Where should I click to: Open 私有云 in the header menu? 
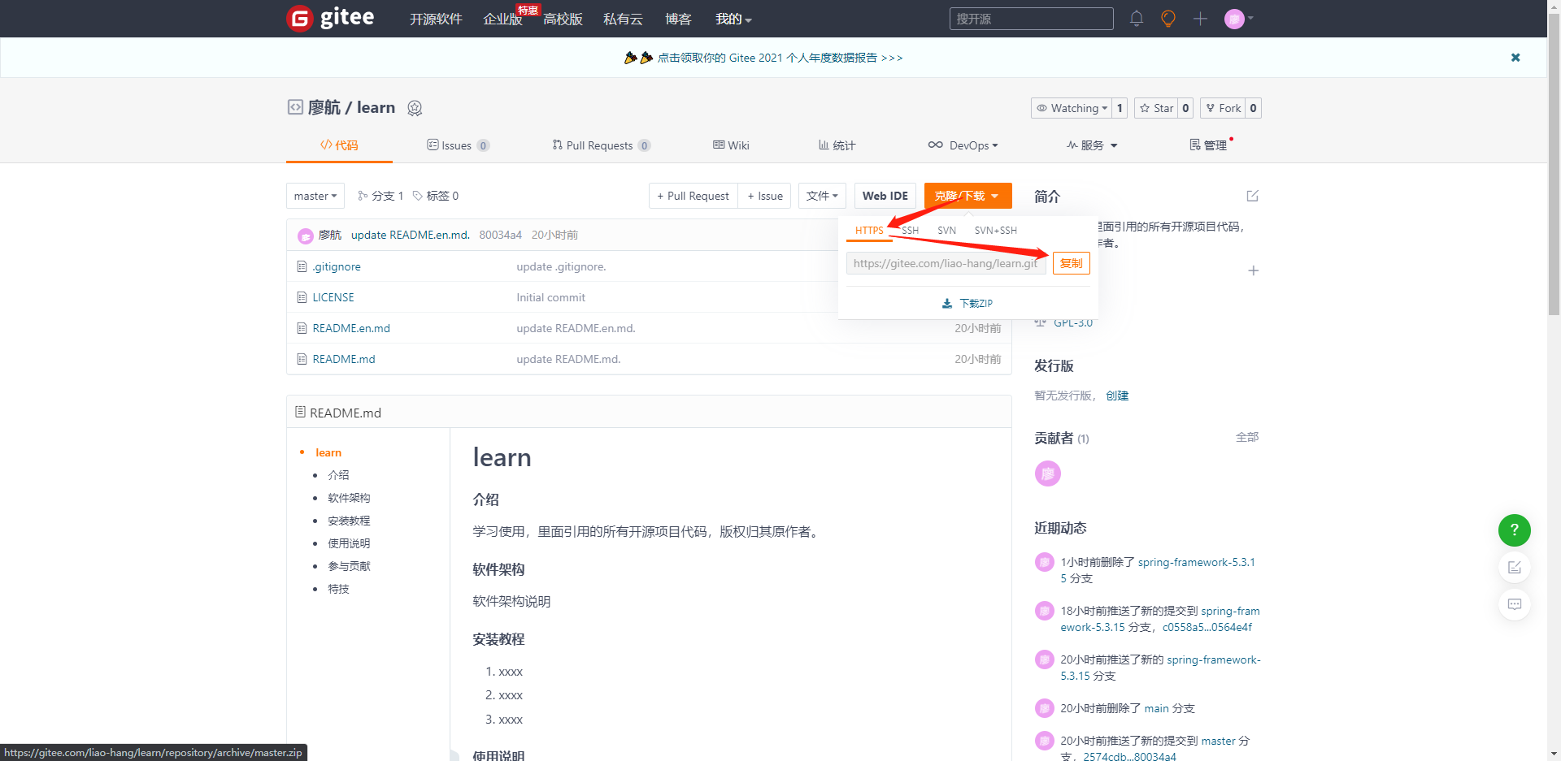click(623, 19)
